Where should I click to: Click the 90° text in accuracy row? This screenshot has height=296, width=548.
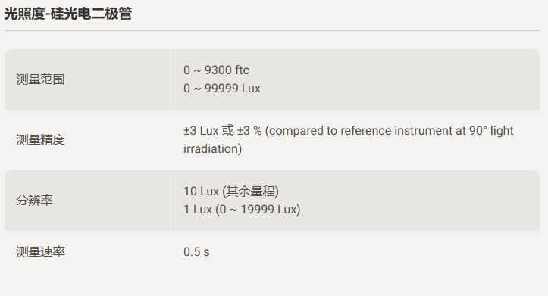tap(478, 131)
